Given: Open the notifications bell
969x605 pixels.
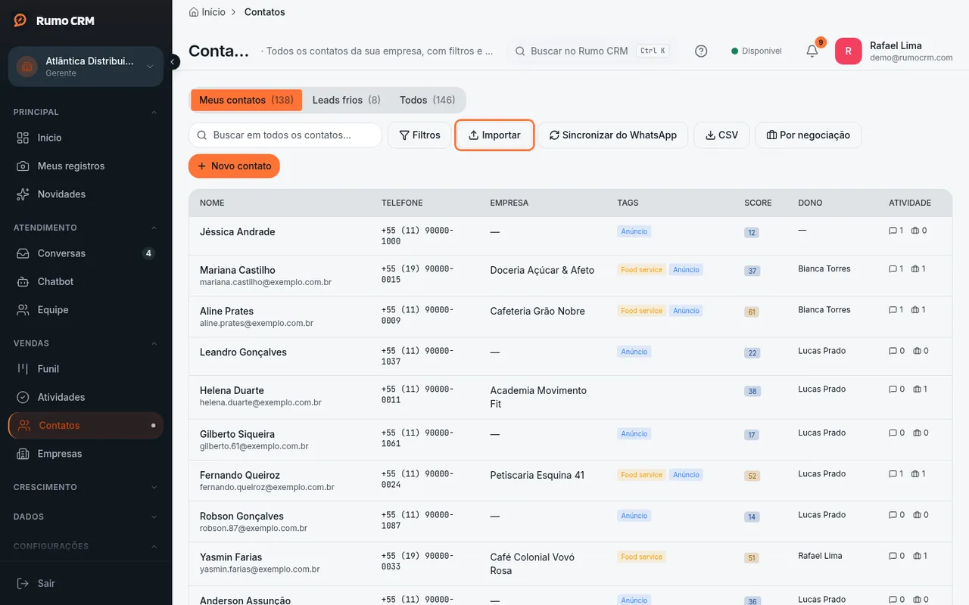Looking at the screenshot, I should pos(812,51).
